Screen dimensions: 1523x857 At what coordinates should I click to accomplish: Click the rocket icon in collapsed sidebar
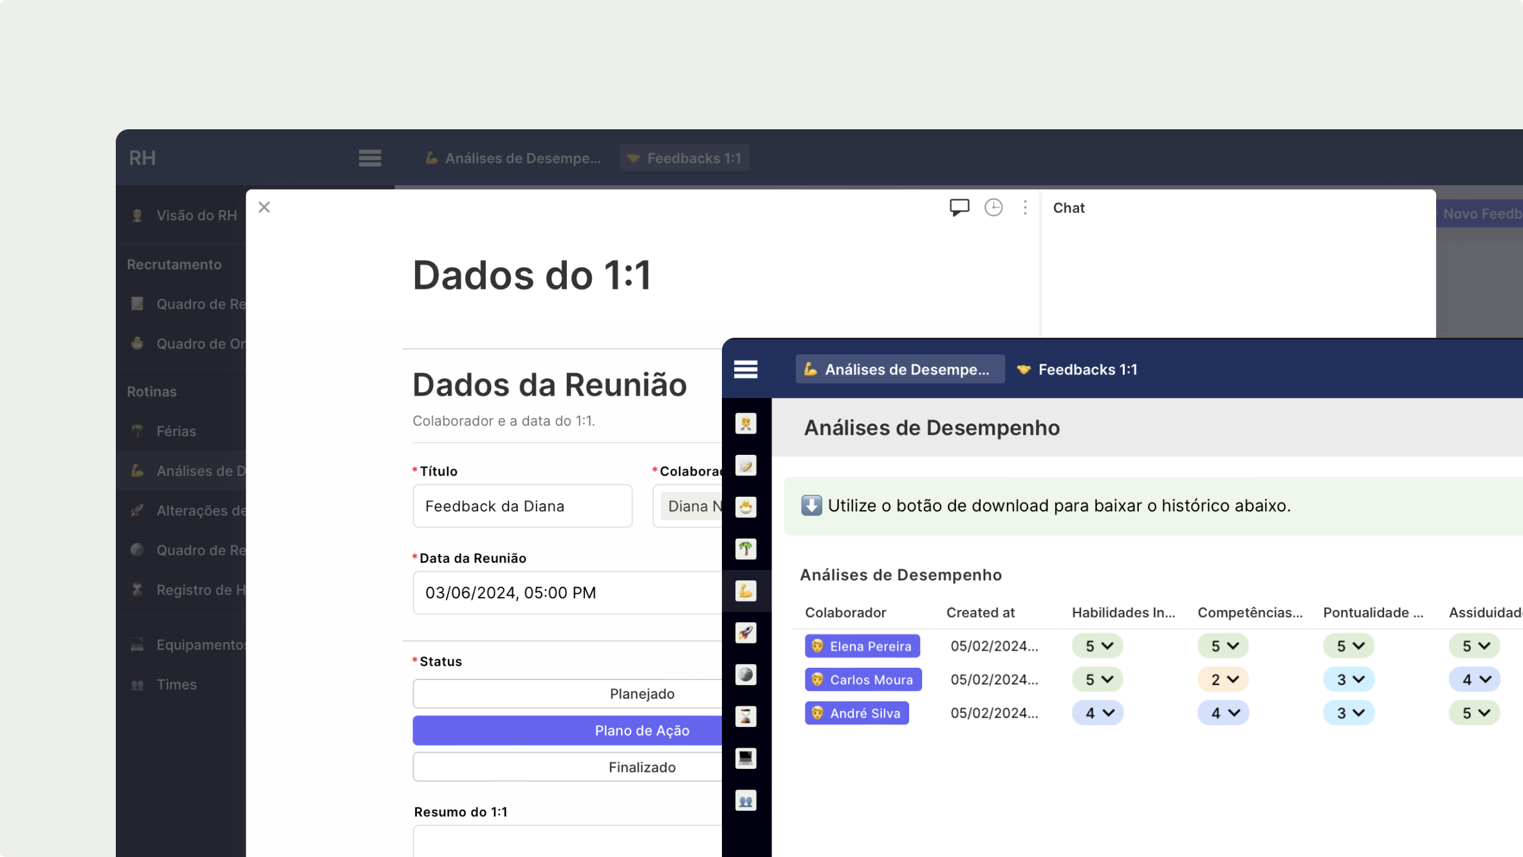(x=745, y=632)
